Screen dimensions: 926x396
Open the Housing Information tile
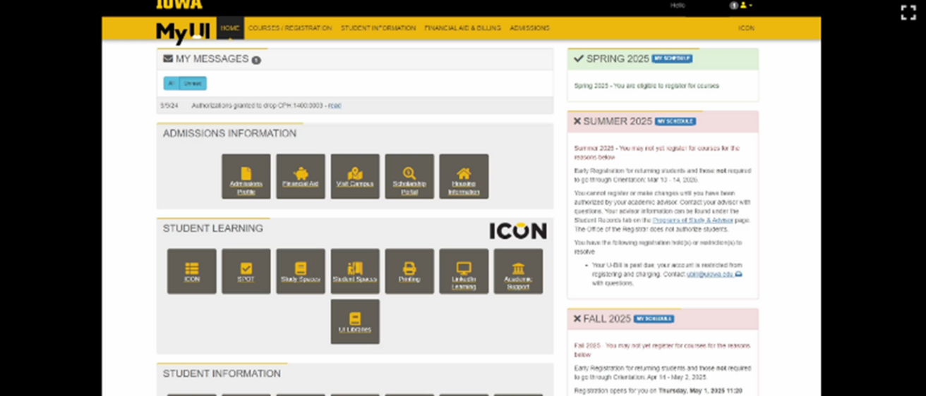pyautogui.click(x=464, y=176)
